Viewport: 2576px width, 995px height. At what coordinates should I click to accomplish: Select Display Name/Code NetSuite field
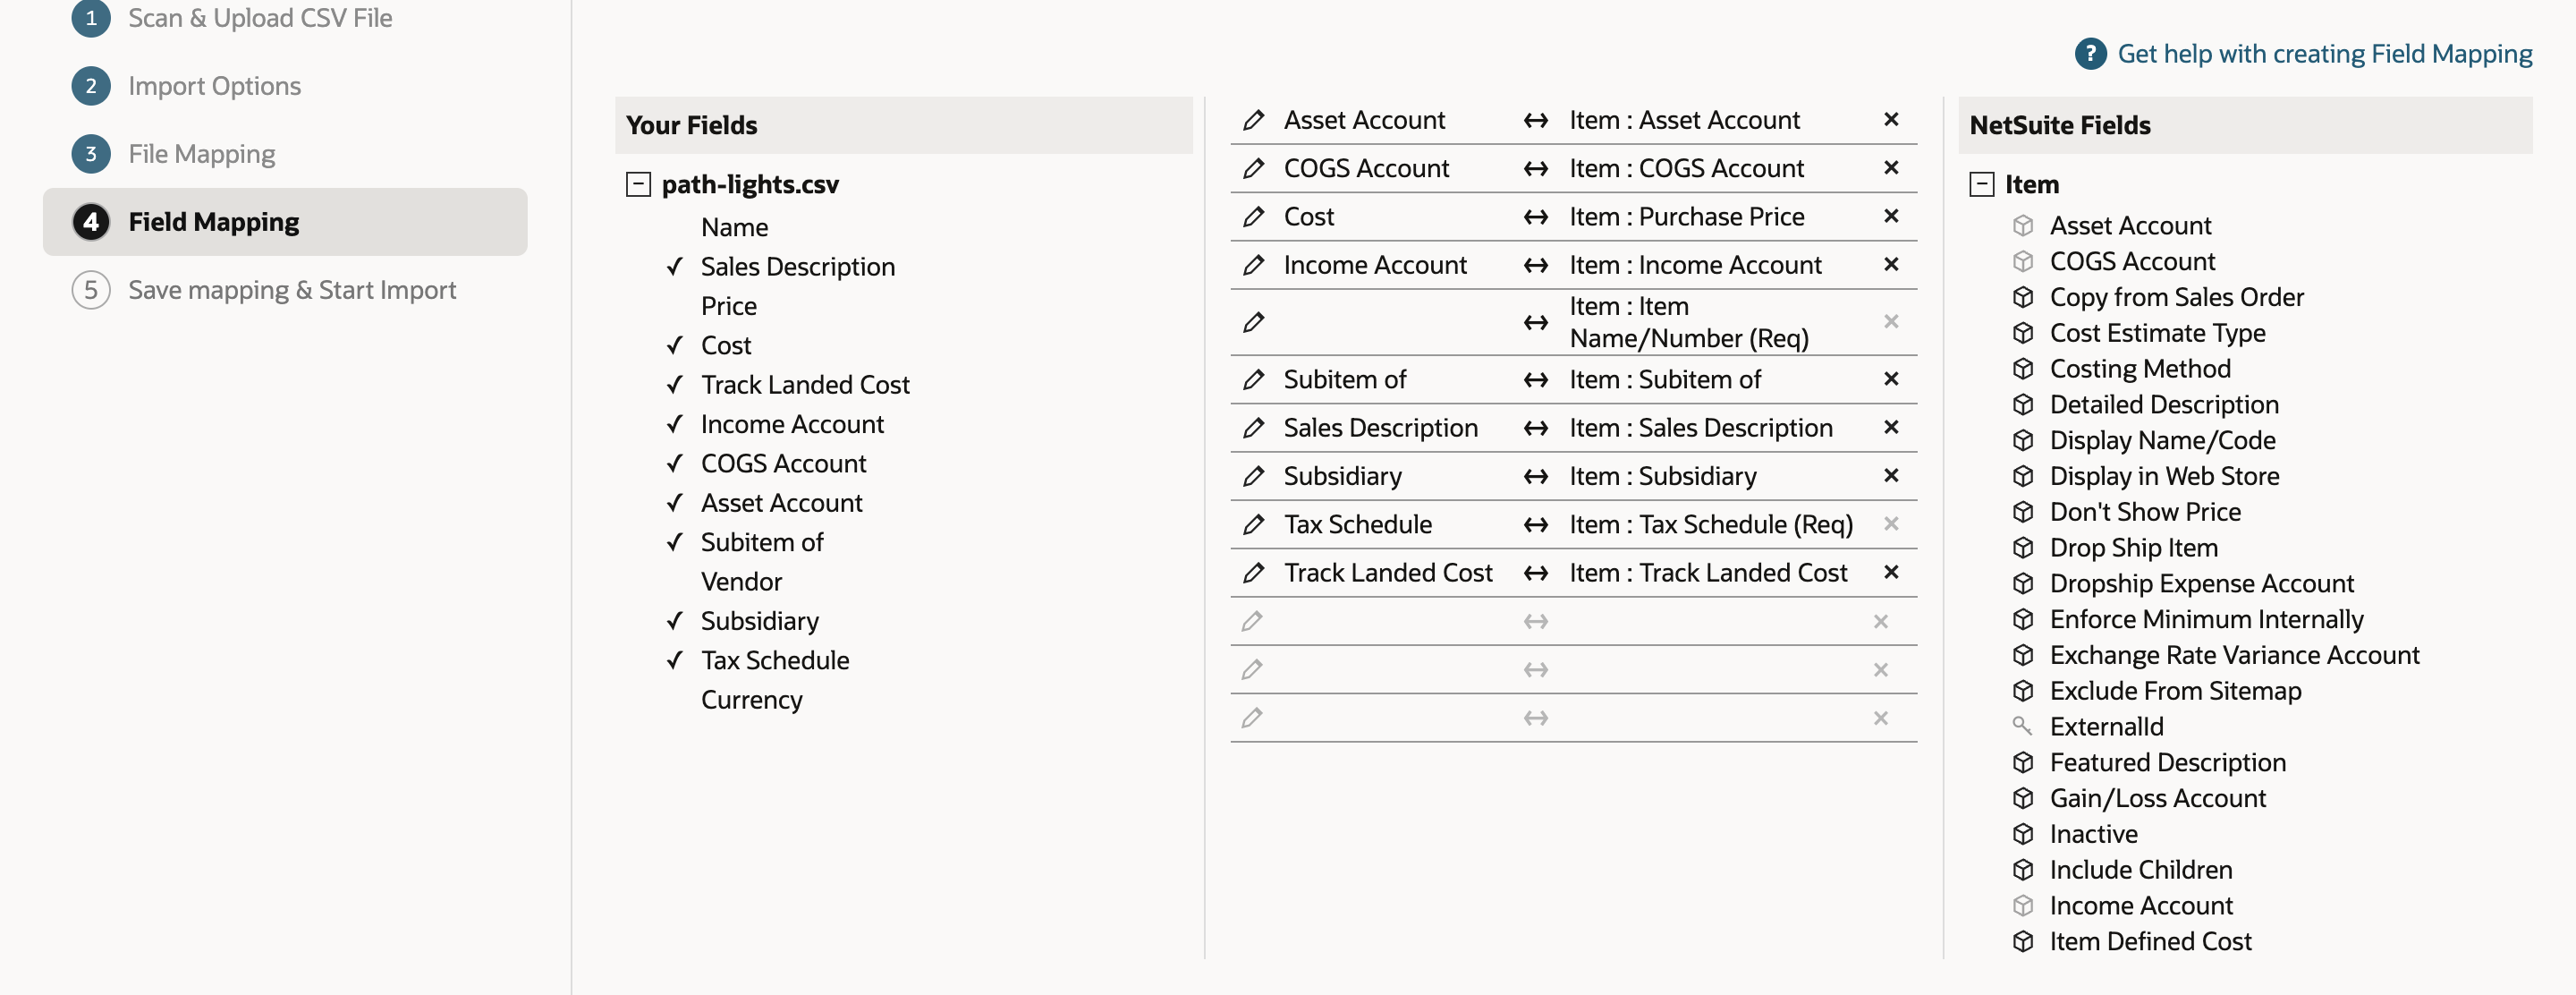[x=2162, y=440]
